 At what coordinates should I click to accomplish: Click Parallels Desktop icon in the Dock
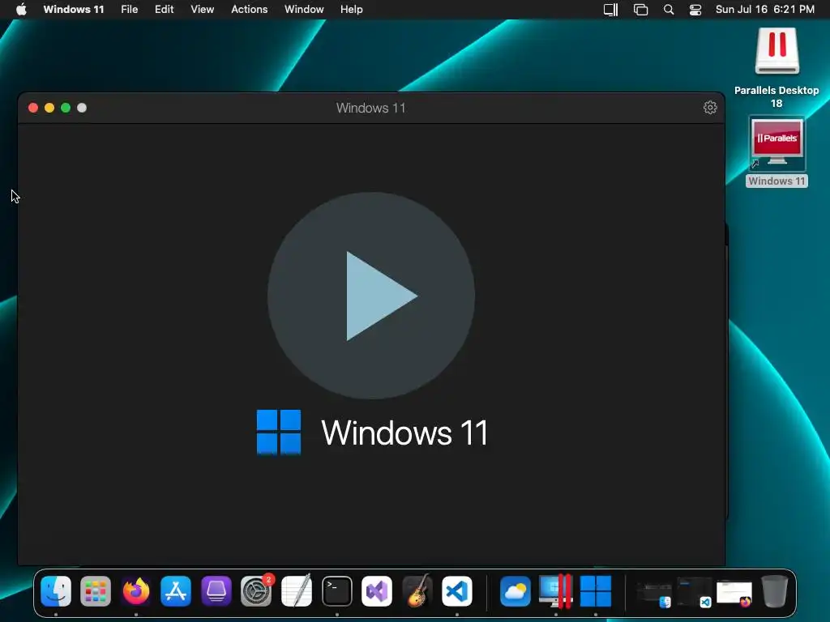click(556, 590)
